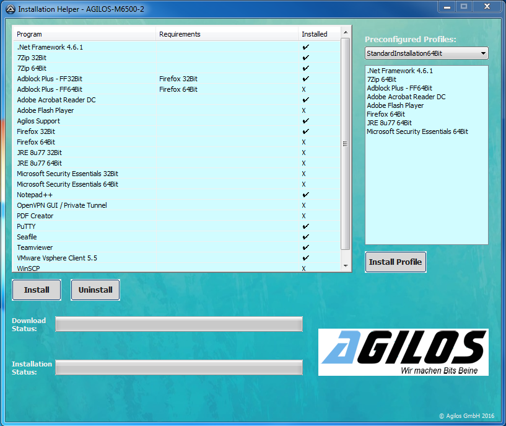Select the Teamviewer row
506x426 pixels.
click(177, 247)
